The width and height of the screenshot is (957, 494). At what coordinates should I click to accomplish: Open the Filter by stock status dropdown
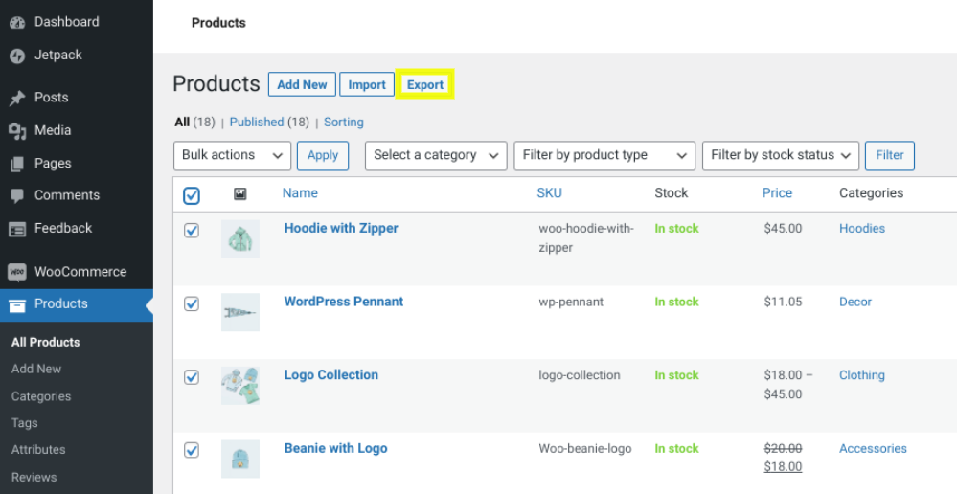click(780, 155)
